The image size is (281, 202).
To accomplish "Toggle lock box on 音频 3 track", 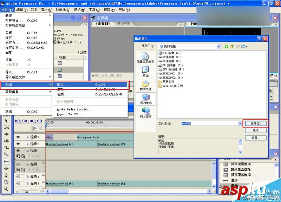I will (23, 183).
